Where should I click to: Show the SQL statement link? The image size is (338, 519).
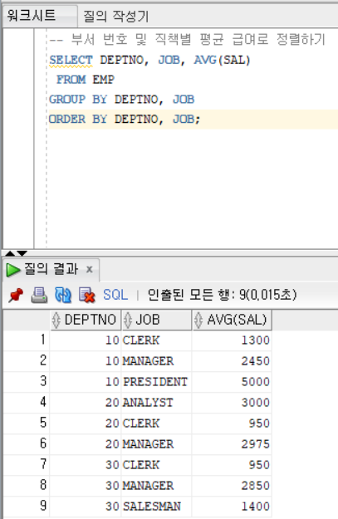coord(115,295)
